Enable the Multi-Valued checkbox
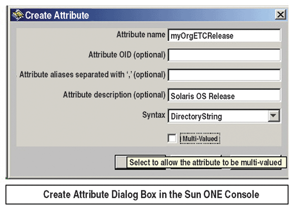 pyautogui.click(x=172, y=139)
